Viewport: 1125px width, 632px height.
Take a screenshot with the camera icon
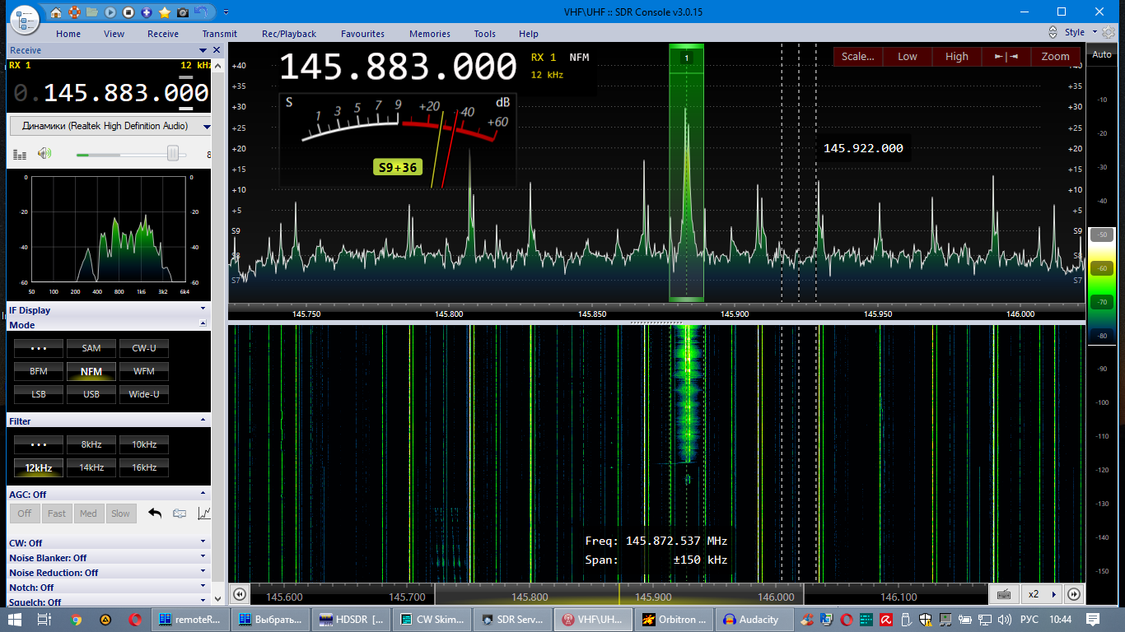point(183,13)
